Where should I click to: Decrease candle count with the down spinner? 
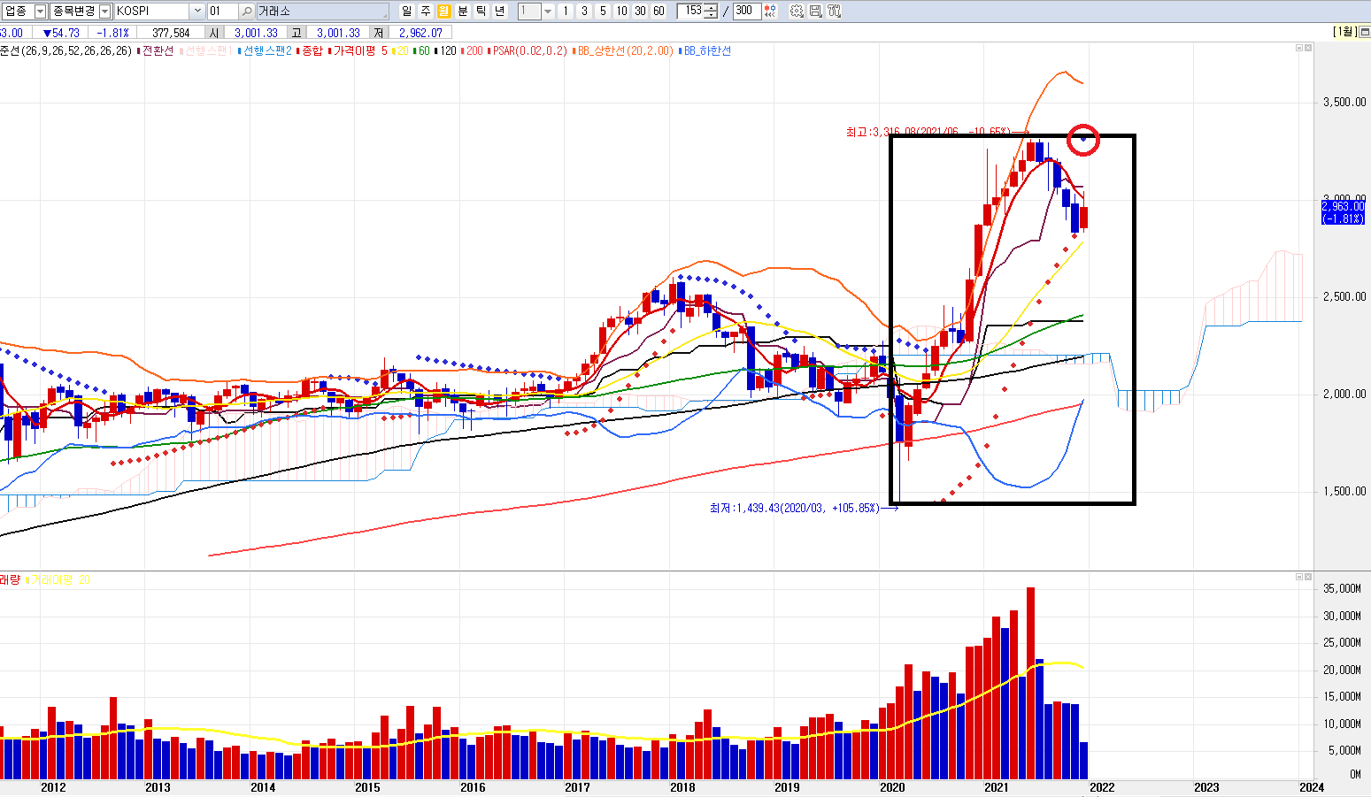(x=711, y=16)
